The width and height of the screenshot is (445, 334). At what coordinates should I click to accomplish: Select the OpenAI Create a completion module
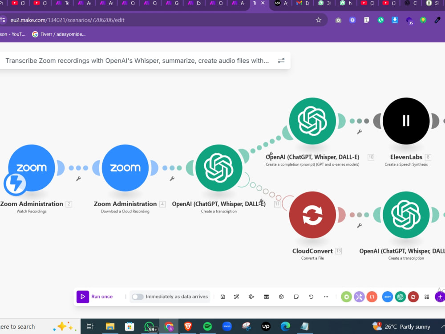coord(312,121)
